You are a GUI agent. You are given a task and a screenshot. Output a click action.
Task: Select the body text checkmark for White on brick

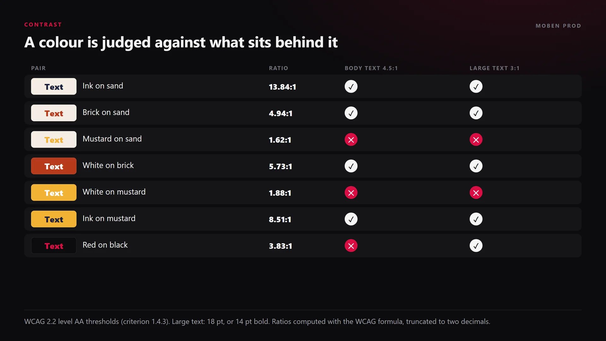point(351,166)
